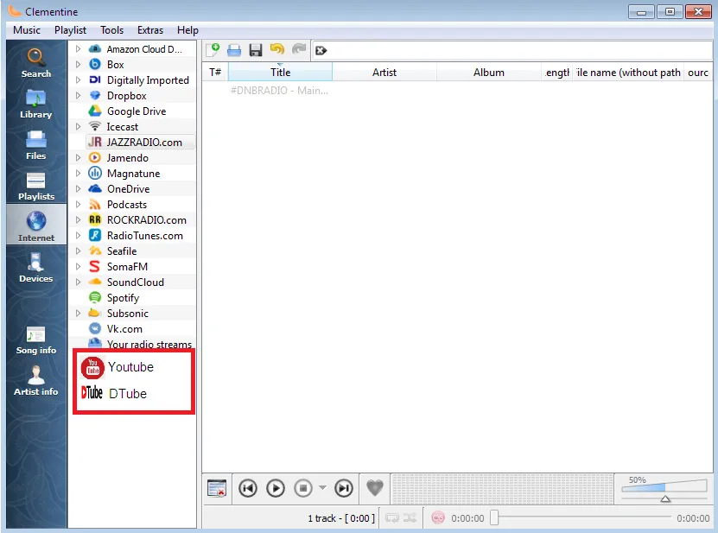Viewport: 718px width, 533px height.
Task: Toggle the repeat mode icon
Action: tap(392, 518)
